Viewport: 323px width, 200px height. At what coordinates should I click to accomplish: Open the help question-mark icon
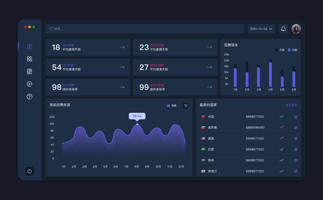(29, 97)
